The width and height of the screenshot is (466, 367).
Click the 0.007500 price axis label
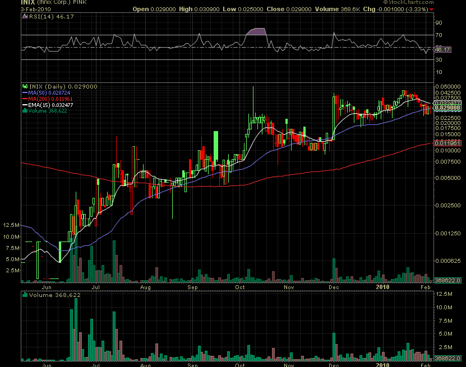coord(448,161)
